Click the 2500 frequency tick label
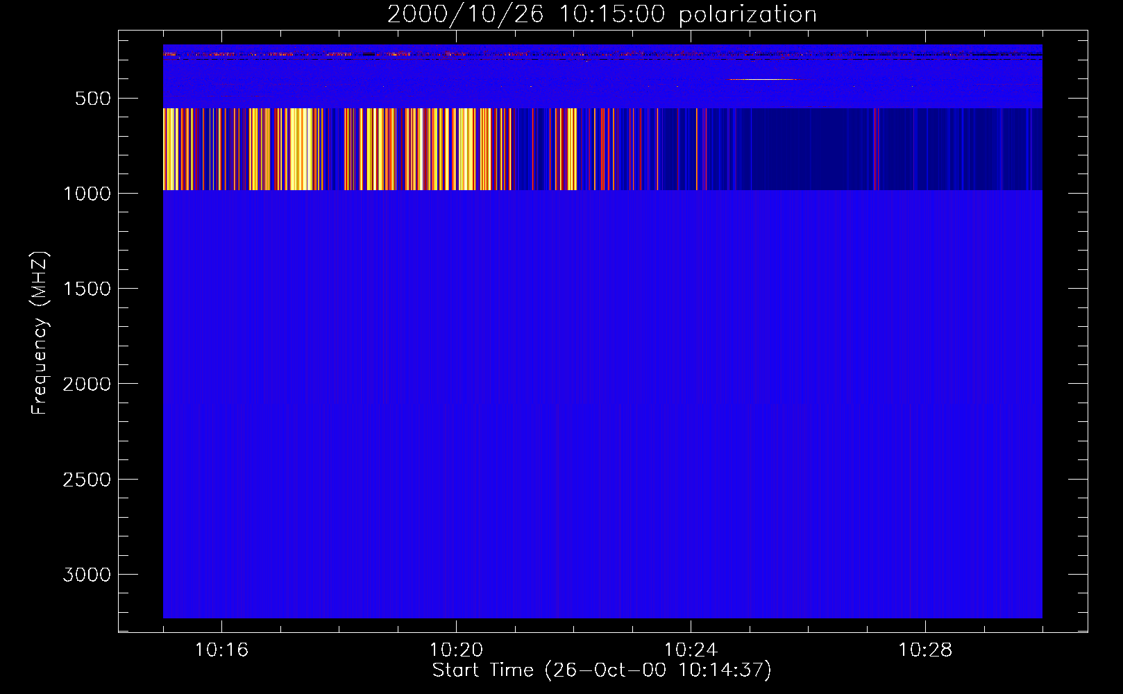1123x694 pixels. 87,480
